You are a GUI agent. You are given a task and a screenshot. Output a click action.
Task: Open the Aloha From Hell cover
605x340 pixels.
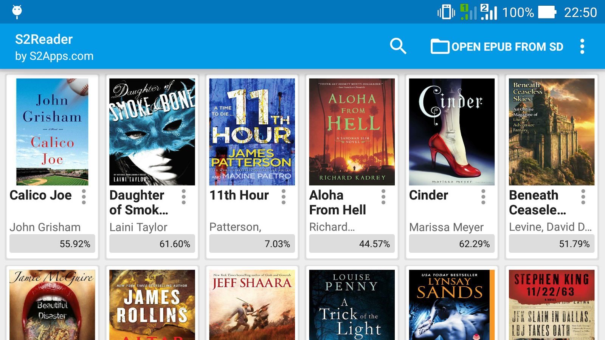click(352, 132)
